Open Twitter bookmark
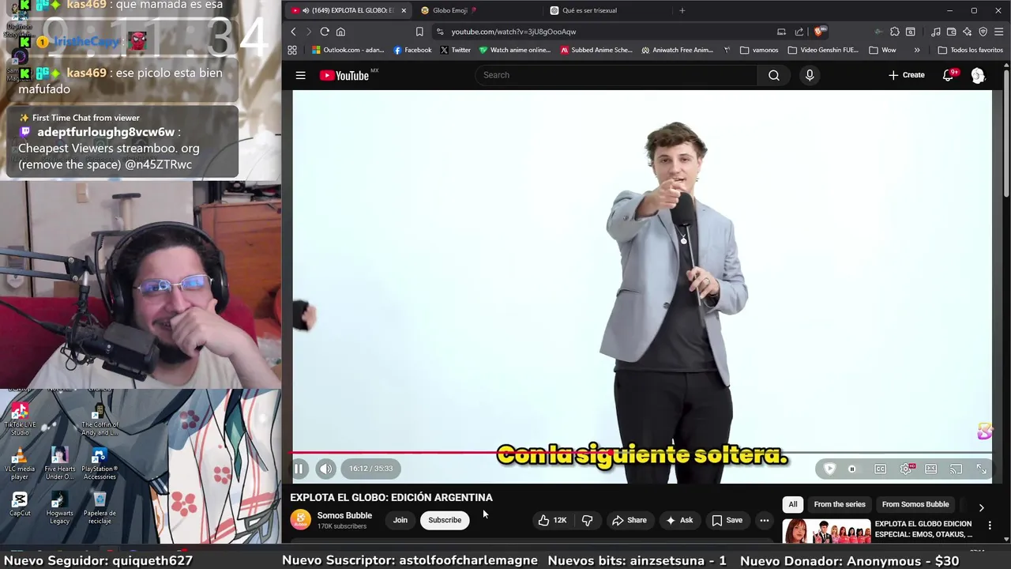 point(455,50)
